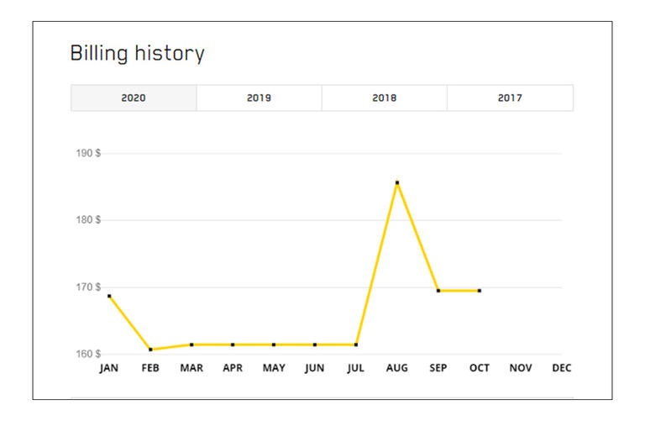The image size is (645, 421).
Task: Show the 2017 billing year
Action: pos(510,98)
